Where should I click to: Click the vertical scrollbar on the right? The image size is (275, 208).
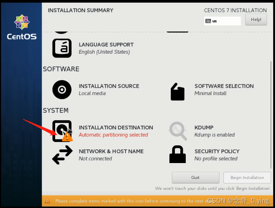click(x=271, y=115)
